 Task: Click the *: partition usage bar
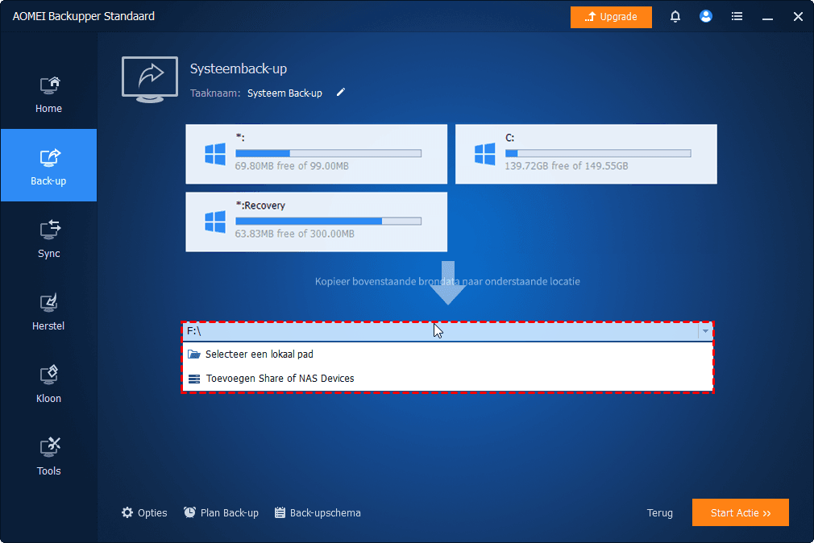tap(328, 153)
